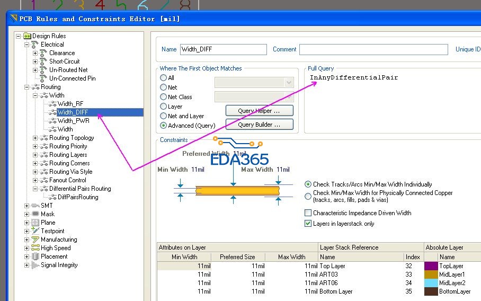Expand the Routing Topology node
Image resolution: width=481 pixels, height=301 pixels.
[x=35, y=138]
